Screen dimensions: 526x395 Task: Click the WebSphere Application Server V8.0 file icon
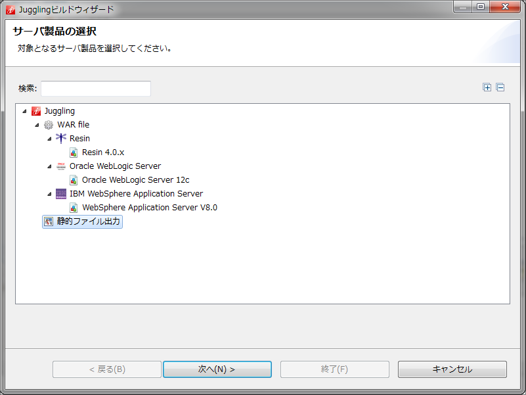coord(74,208)
